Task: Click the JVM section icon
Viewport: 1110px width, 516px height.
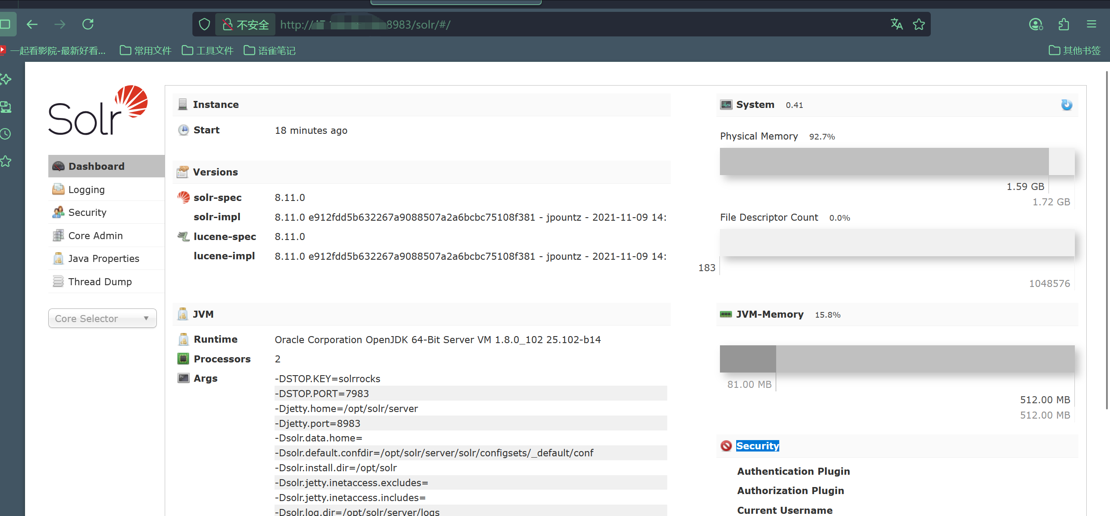Action: click(183, 314)
